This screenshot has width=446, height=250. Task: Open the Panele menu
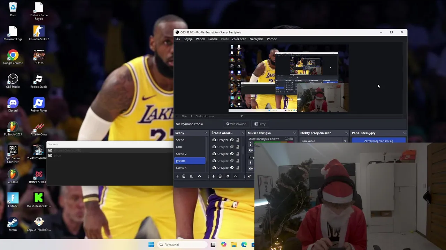tap(213, 39)
